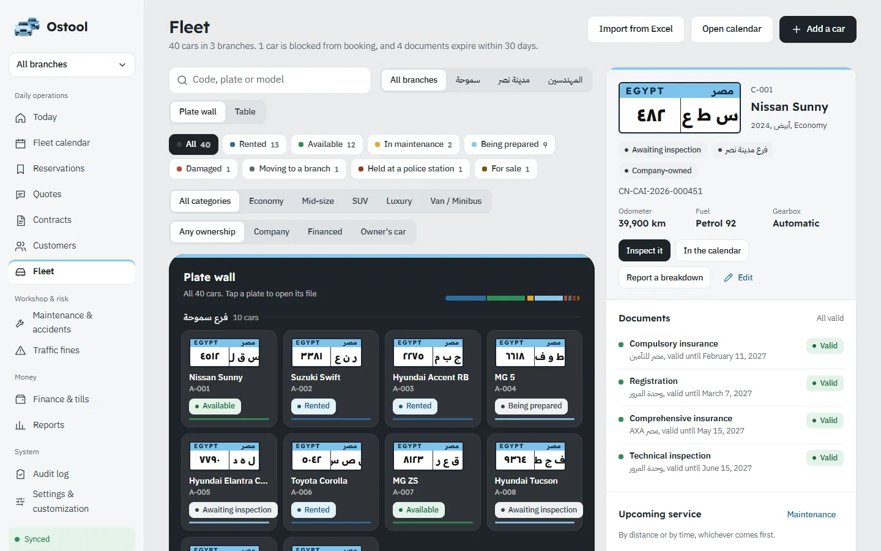Open the Suzuki Swift A-002 plate card

tap(331, 378)
